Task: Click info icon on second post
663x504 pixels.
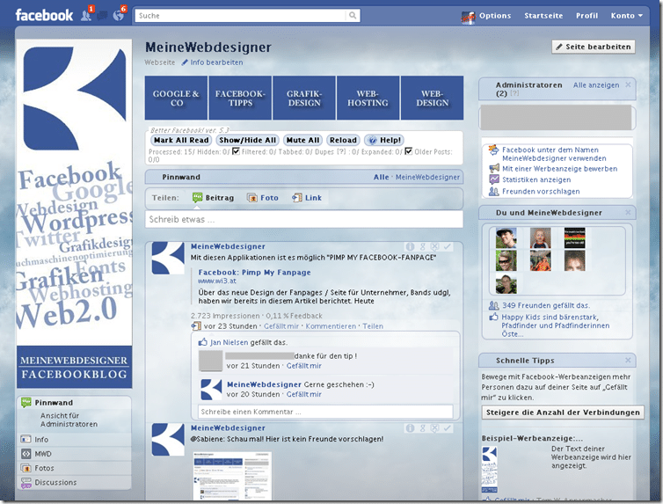Action: click(410, 428)
